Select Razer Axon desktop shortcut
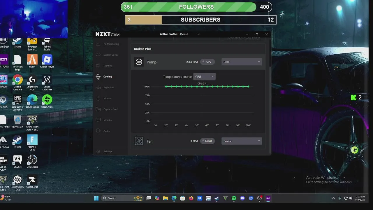373x210 pixels. [47, 101]
